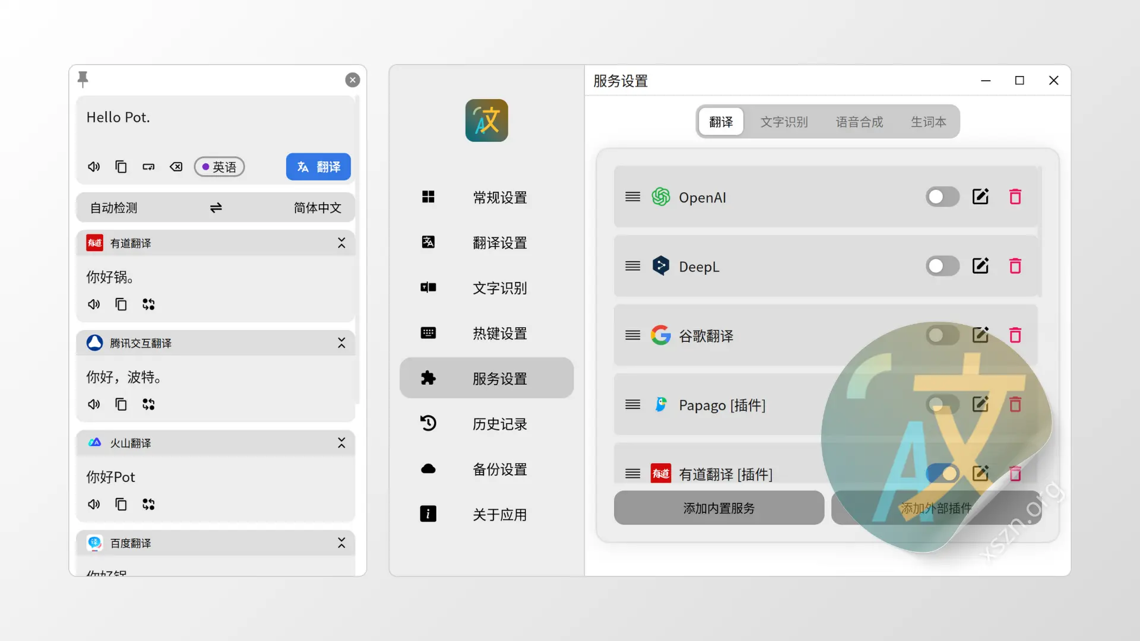Click the speaker icon to read Hello Pot aloud
This screenshot has width=1140, height=641.
click(x=93, y=167)
